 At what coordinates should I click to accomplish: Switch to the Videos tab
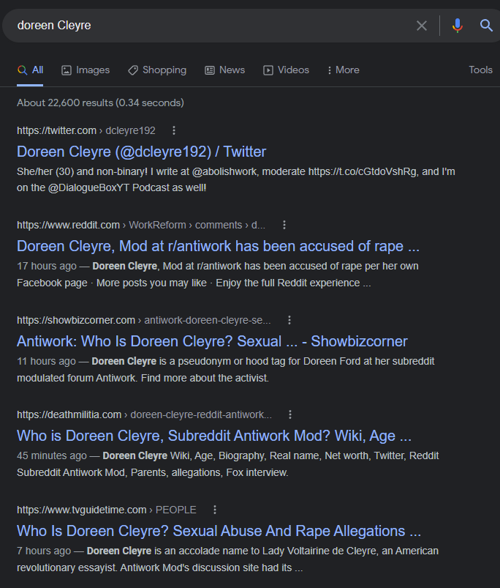coord(286,70)
